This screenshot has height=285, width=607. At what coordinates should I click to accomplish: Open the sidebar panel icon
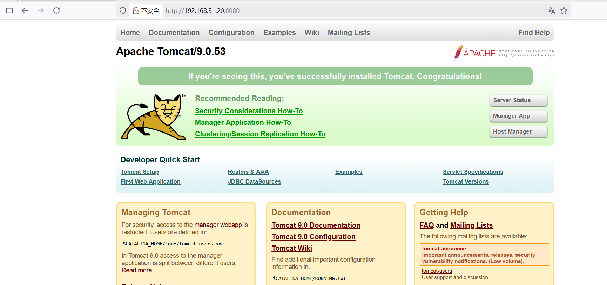tap(9, 10)
